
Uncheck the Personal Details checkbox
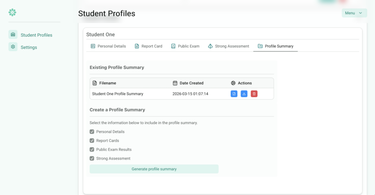coord(92,132)
